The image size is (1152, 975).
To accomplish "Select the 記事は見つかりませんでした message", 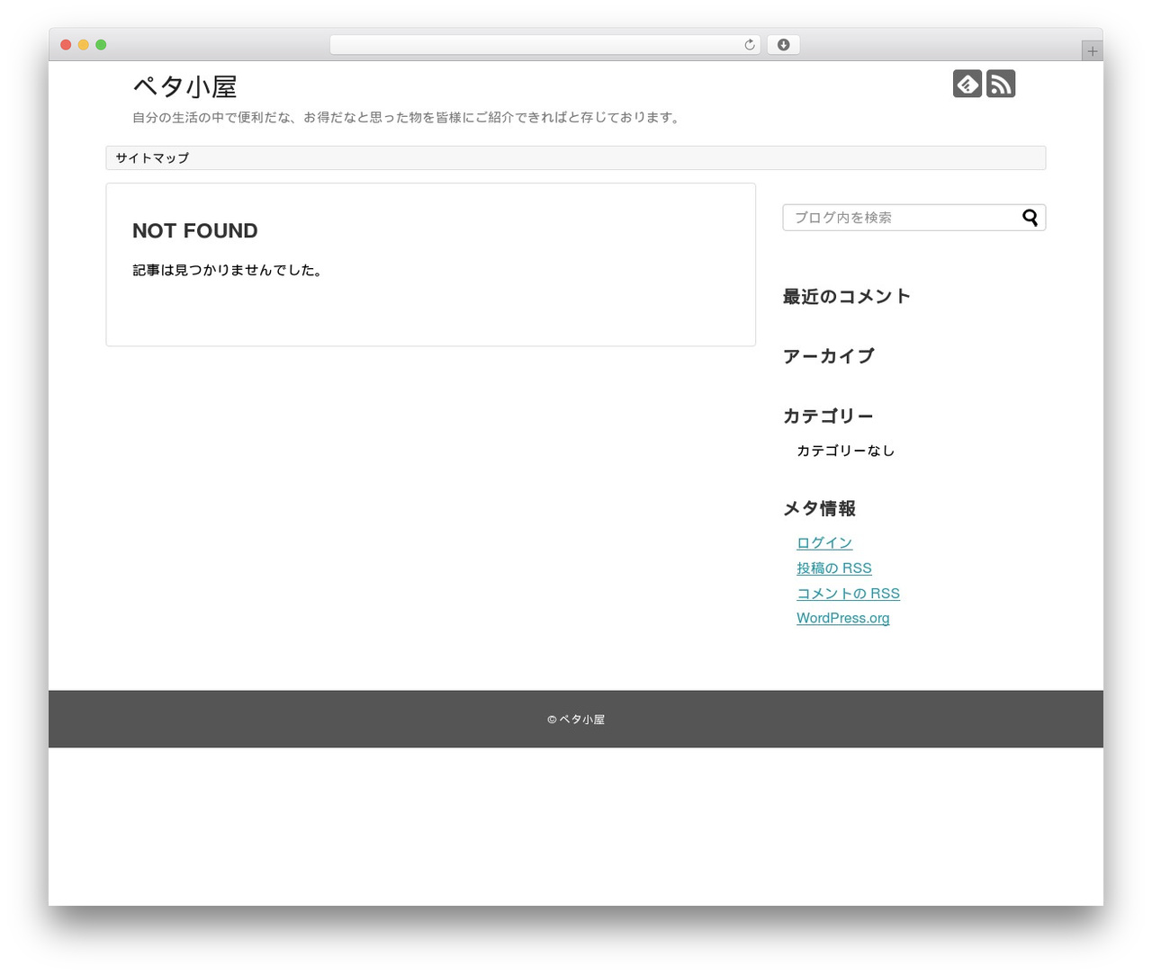I will point(228,270).
